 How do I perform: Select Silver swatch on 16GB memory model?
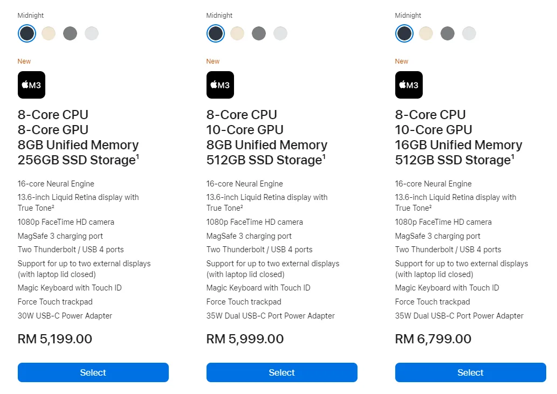coord(469,33)
